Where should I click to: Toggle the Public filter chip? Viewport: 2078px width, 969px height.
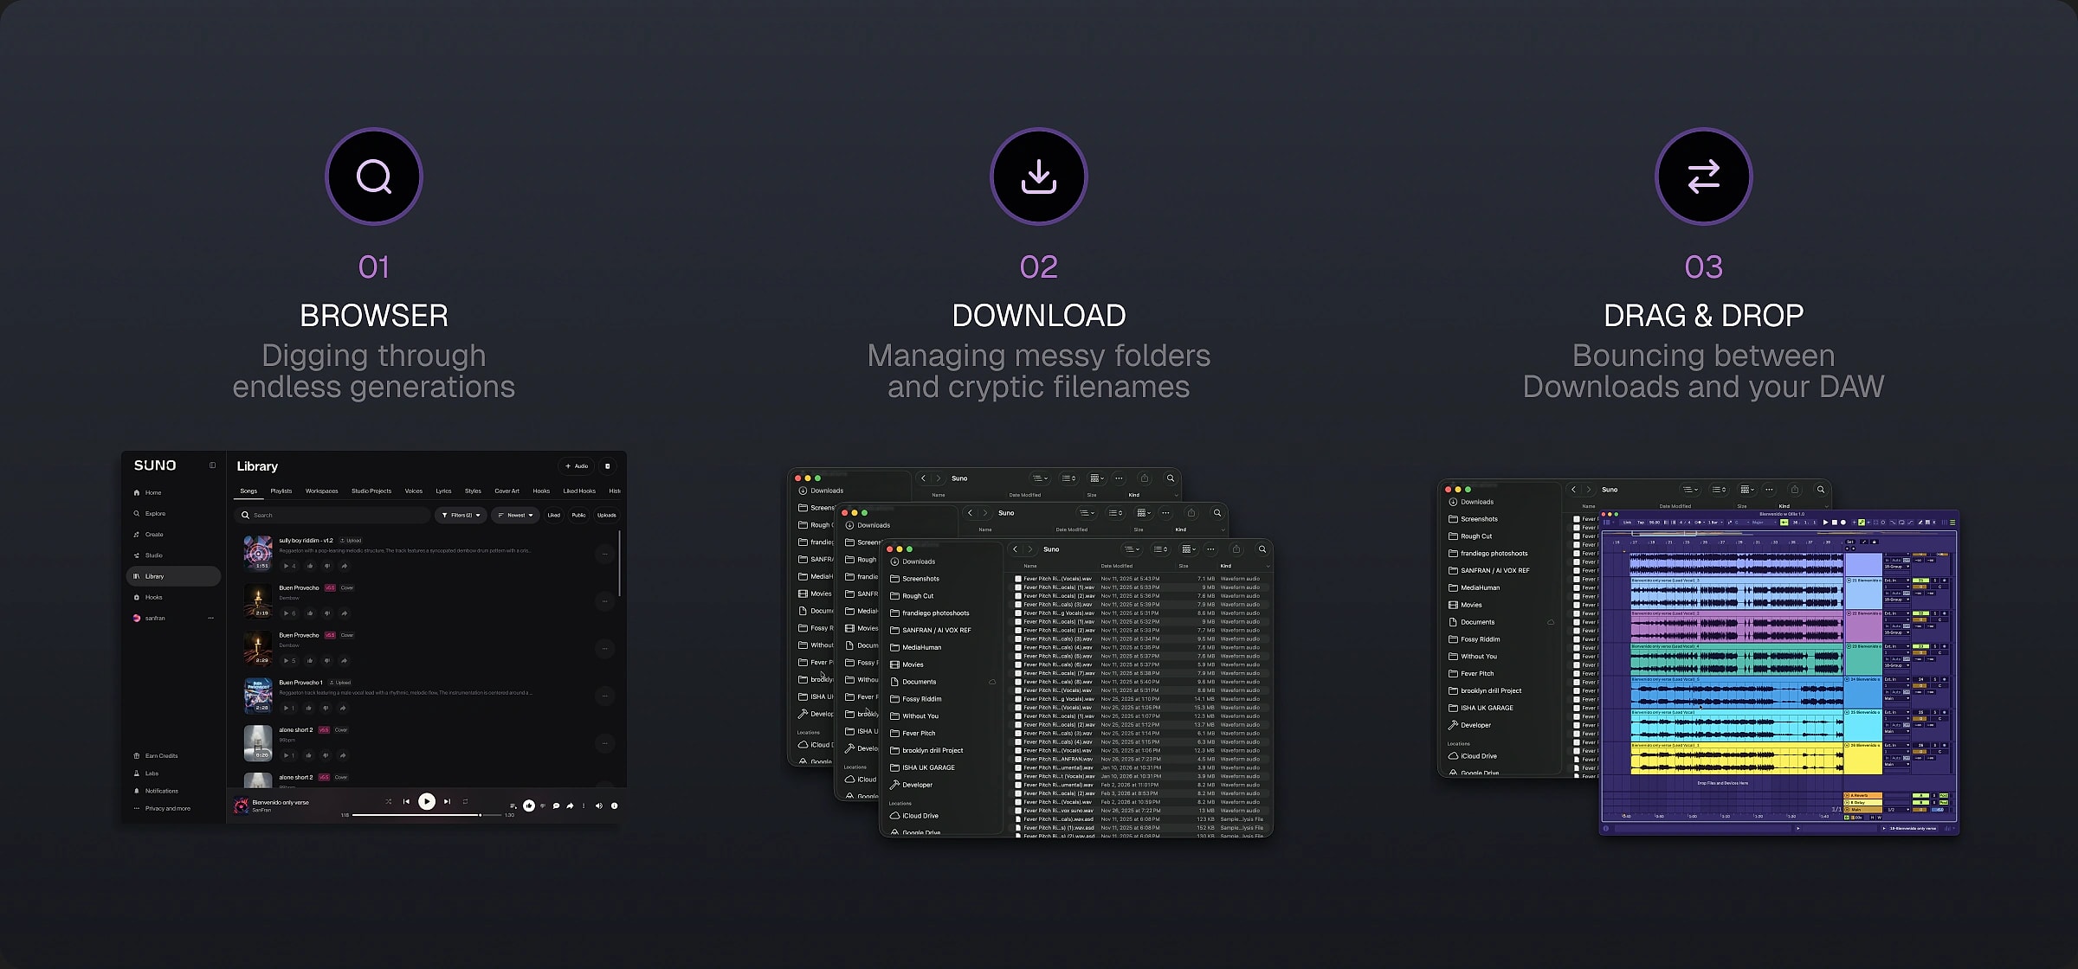click(578, 515)
